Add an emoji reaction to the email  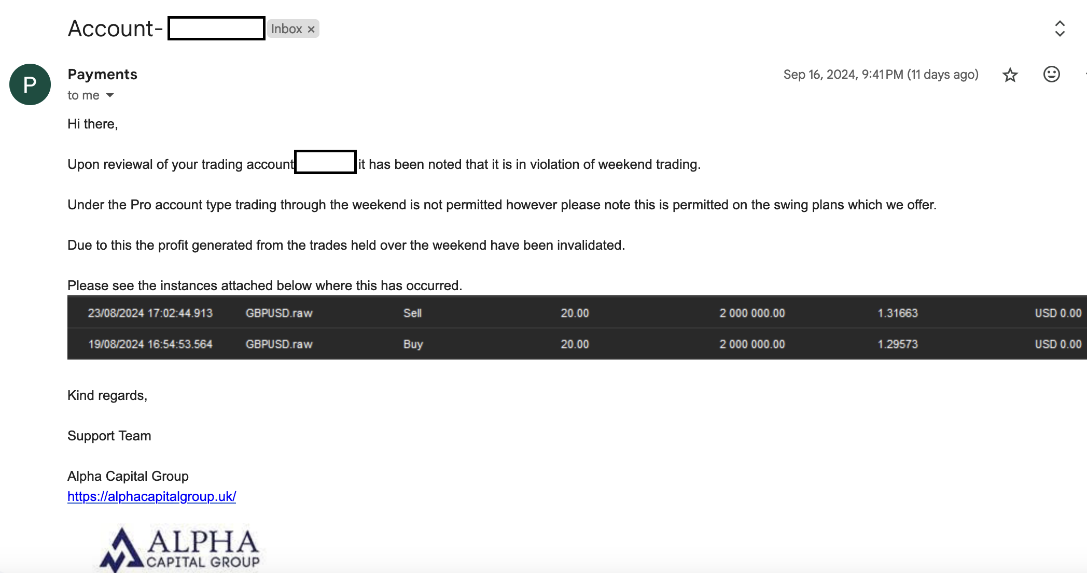tap(1051, 75)
